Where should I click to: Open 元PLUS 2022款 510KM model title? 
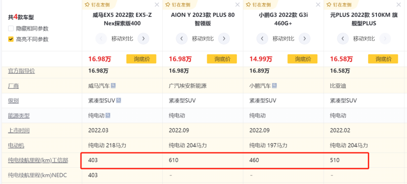click(364, 19)
